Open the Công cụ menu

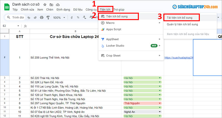[91, 10]
